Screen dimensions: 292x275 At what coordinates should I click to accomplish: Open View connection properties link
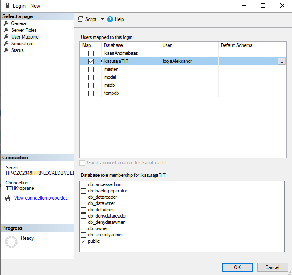coord(41,198)
